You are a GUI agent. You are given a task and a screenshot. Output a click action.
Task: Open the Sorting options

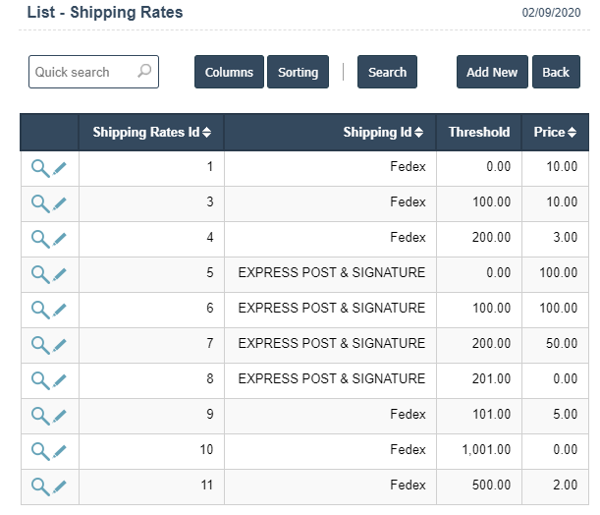tap(298, 72)
